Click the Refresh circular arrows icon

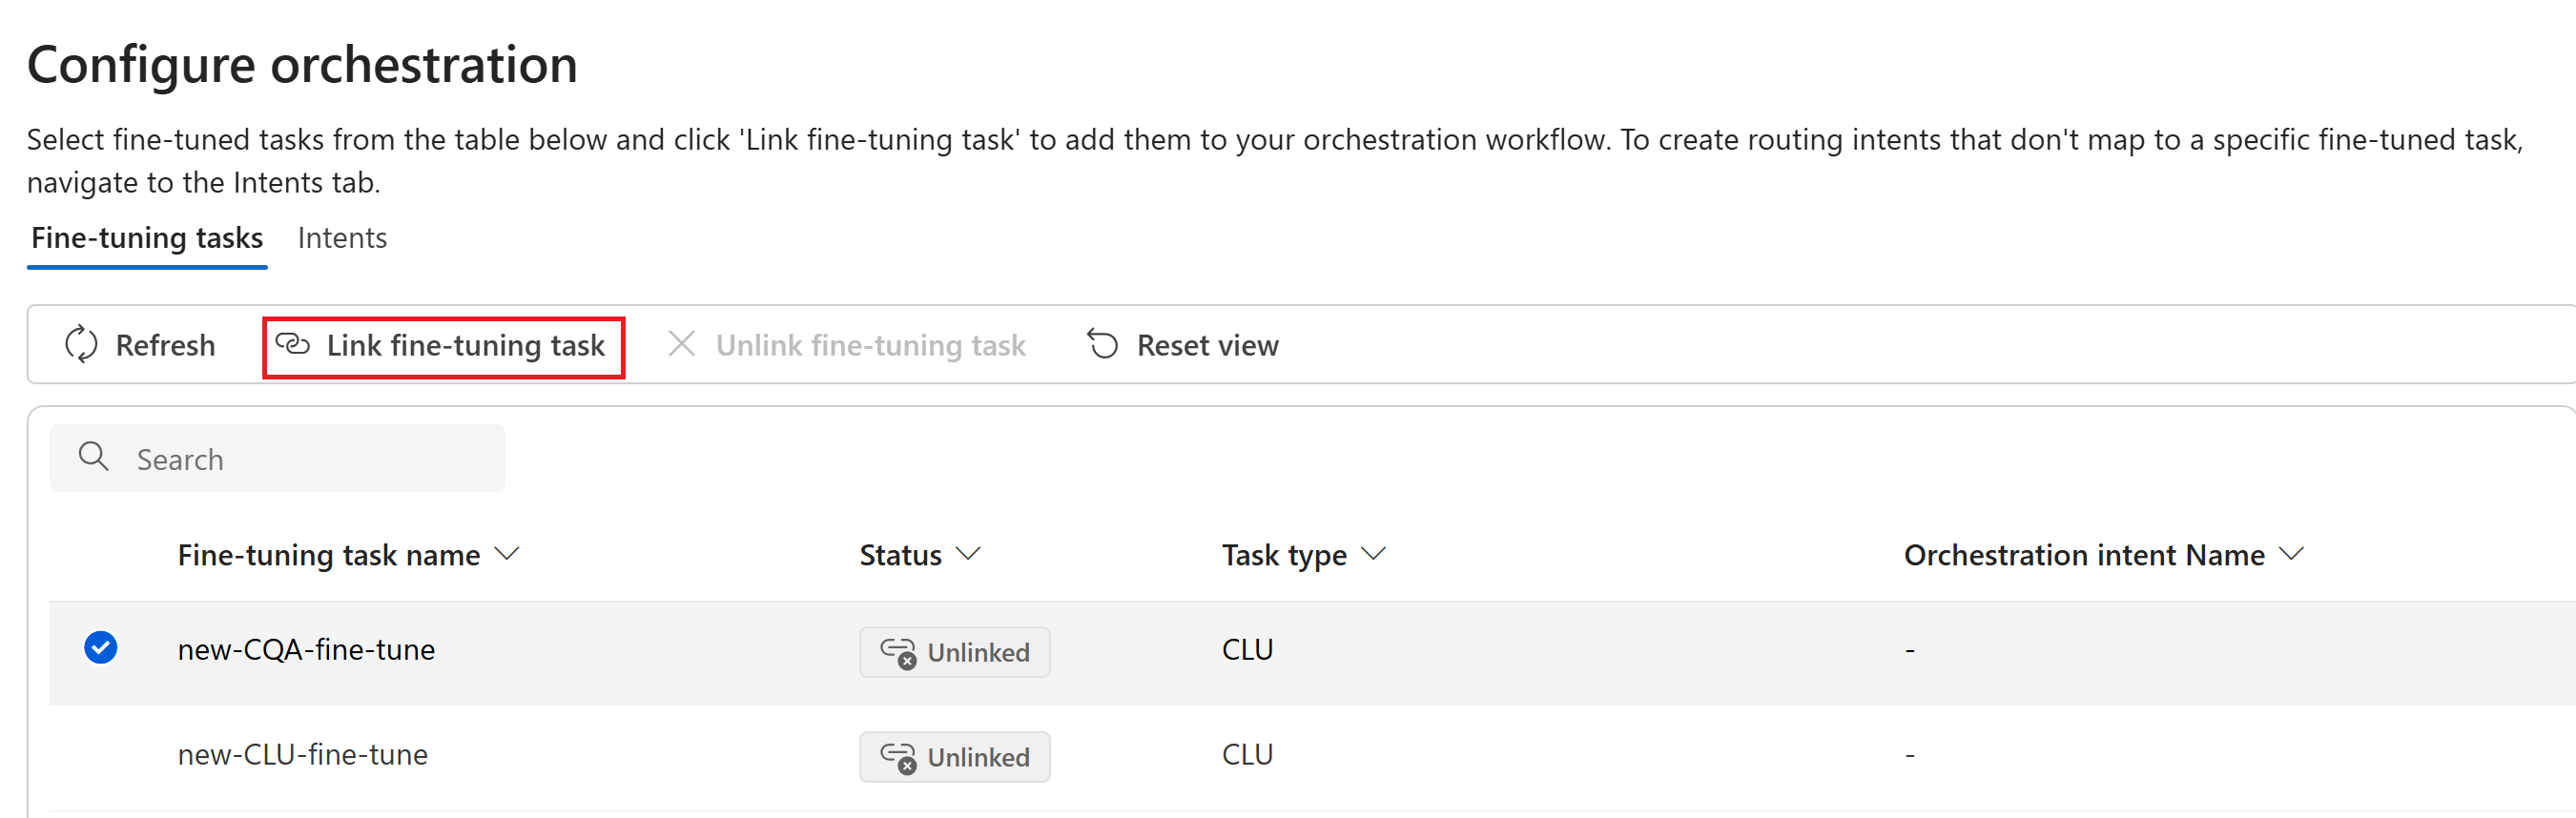click(x=81, y=344)
